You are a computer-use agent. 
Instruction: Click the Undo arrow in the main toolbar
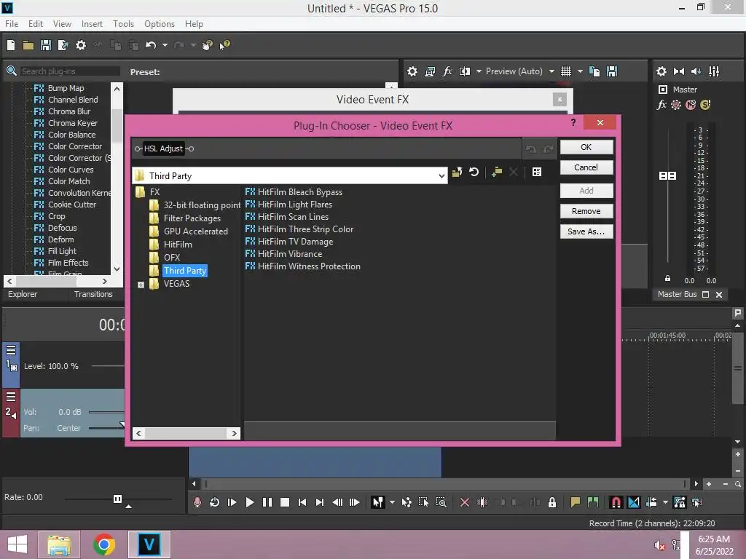tap(151, 45)
